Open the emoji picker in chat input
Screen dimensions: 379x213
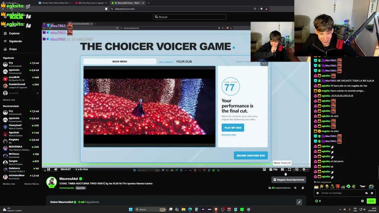[372, 193]
